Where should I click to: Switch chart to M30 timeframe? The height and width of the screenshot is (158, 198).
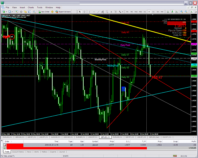140,12
